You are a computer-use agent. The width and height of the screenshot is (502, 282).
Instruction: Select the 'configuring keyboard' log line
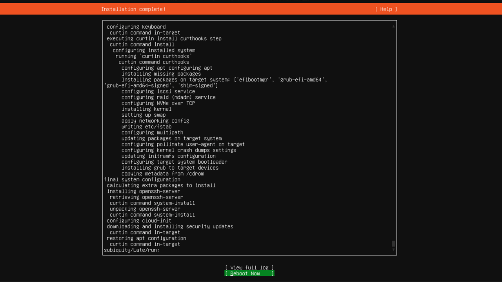136,27
